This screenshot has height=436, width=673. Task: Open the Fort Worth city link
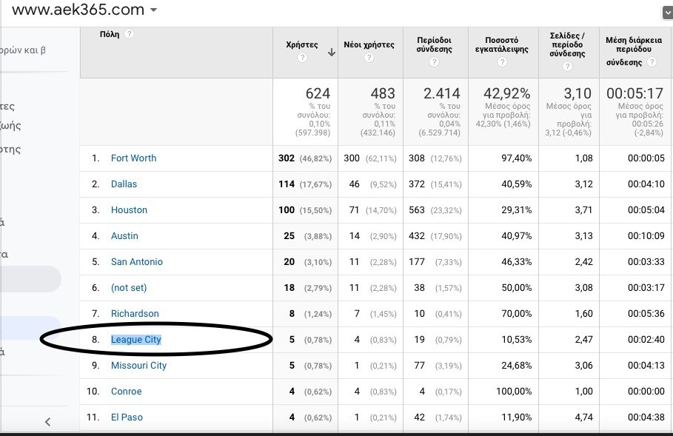click(x=133, y=158)
